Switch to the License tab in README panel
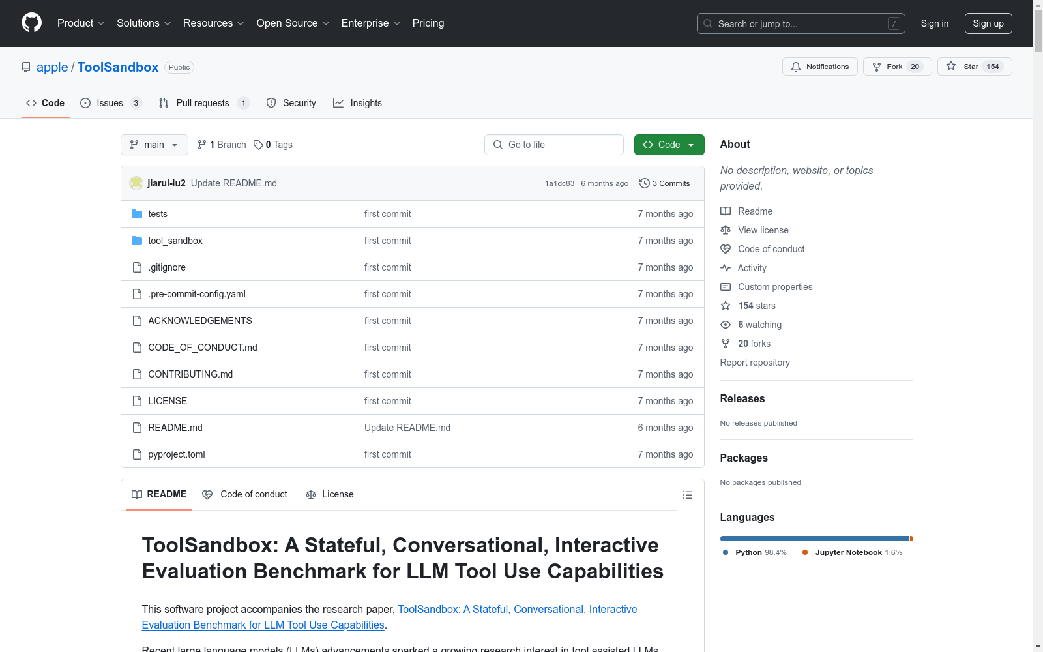 [x=330, y=494]
